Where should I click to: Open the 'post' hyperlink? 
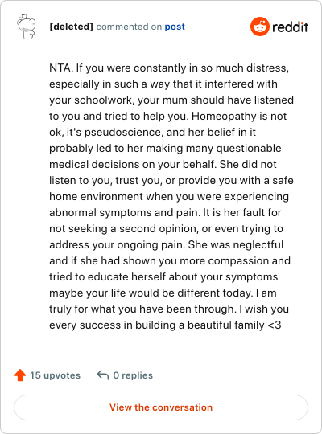click(175, 27)
